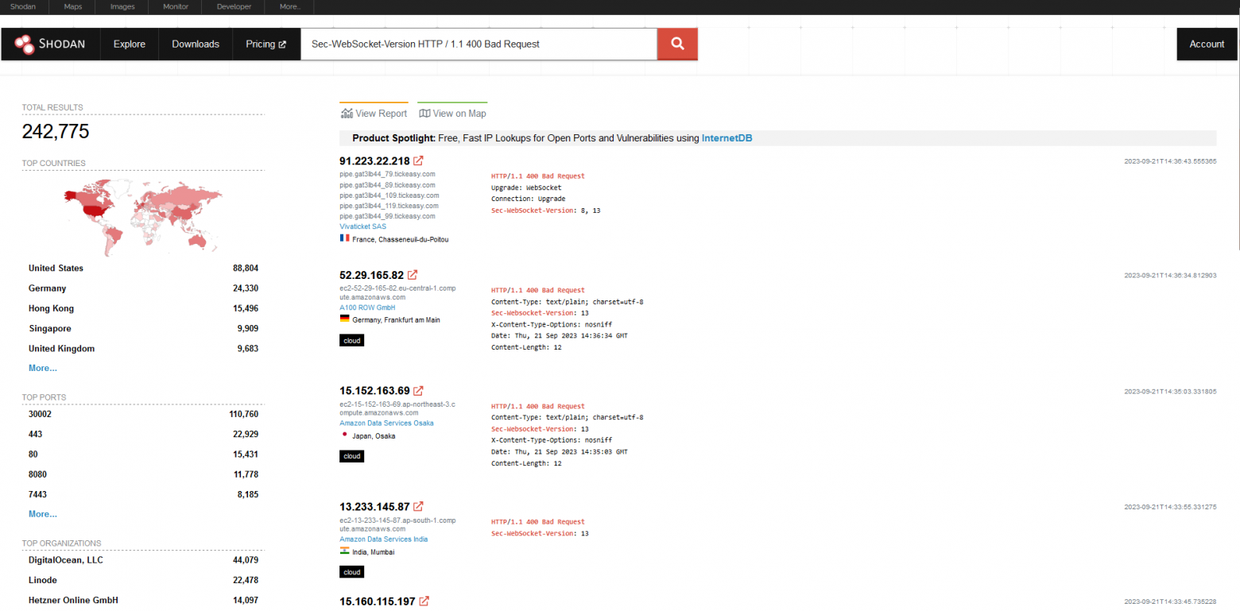Open the Downloads page

tap(196, 44)
